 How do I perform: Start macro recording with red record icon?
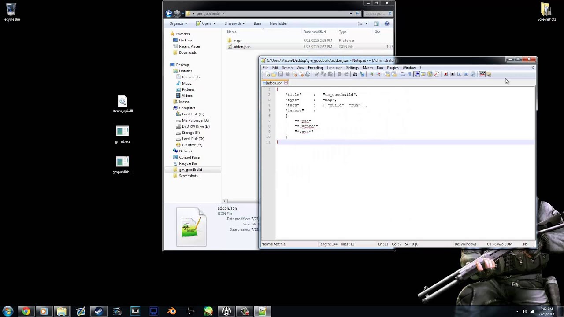(445, 74)
